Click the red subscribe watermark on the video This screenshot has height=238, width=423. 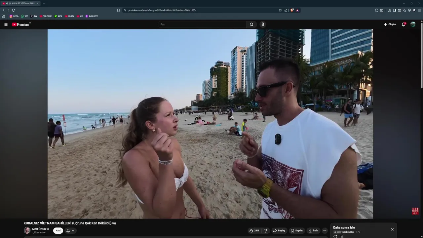pos(415,211)
